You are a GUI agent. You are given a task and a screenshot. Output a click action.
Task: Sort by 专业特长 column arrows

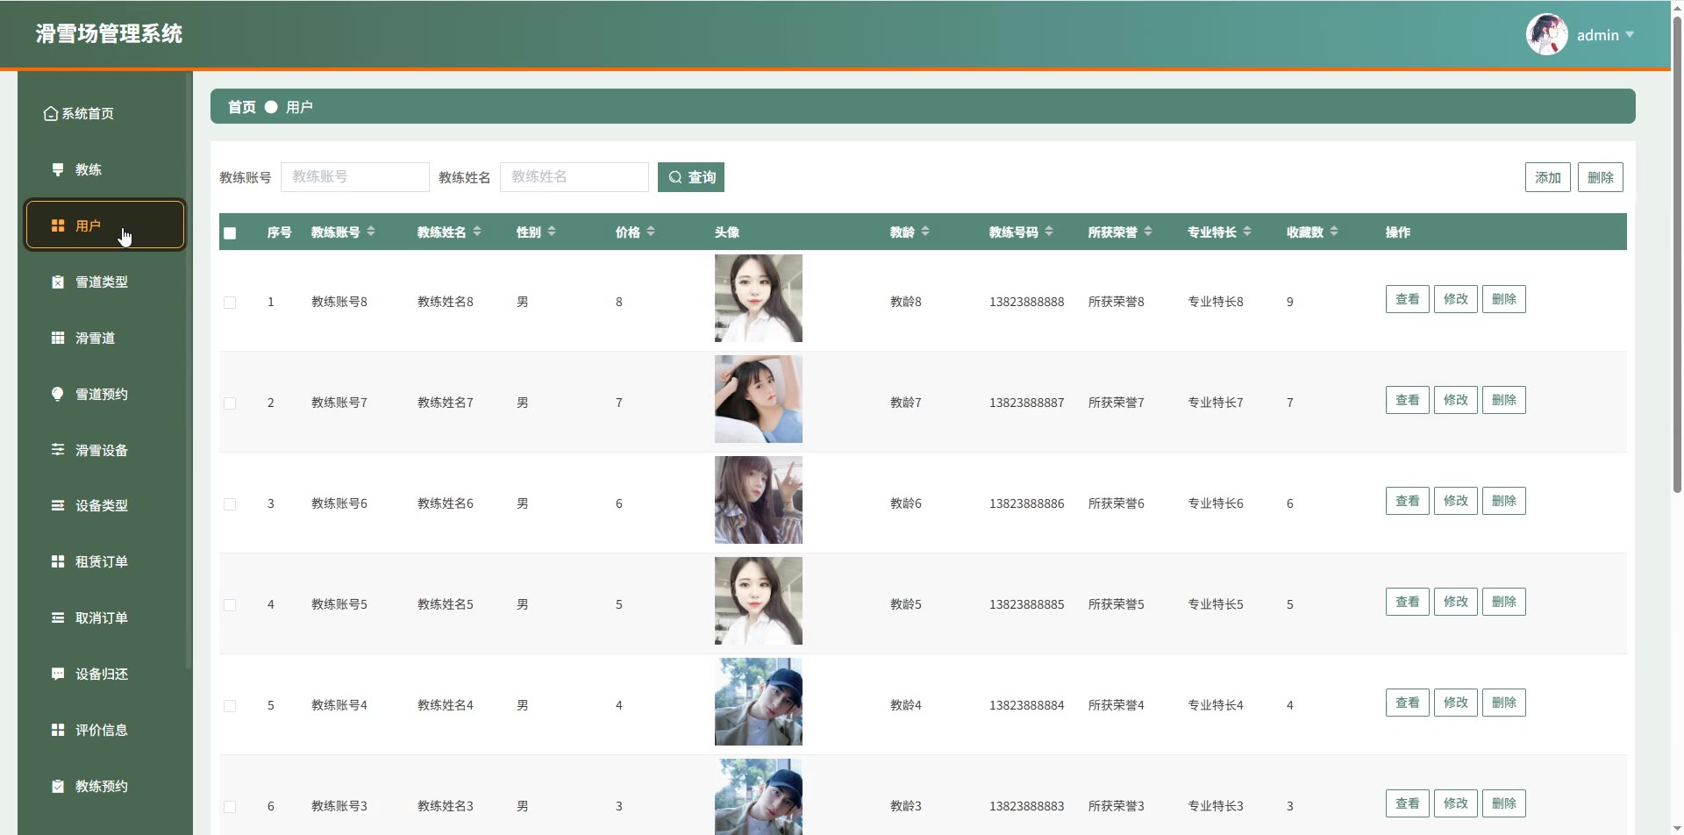pos(1247,232)
